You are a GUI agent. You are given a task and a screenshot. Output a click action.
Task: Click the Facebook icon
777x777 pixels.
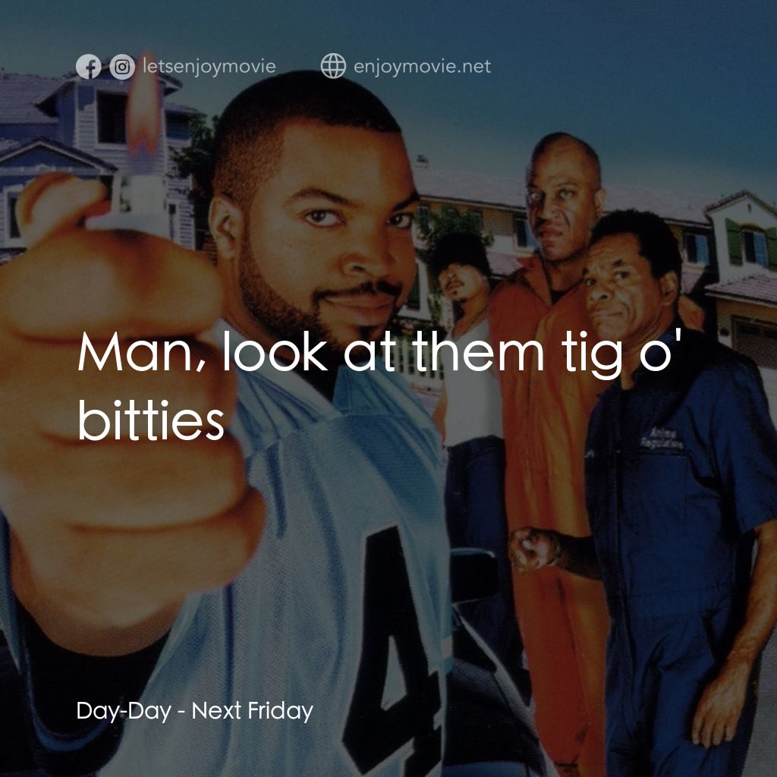[89, 67]
